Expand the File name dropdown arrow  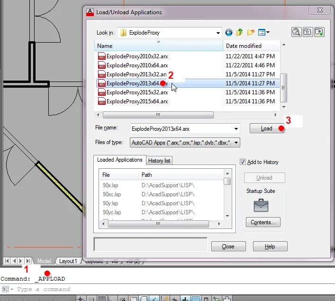click(236, 128)
